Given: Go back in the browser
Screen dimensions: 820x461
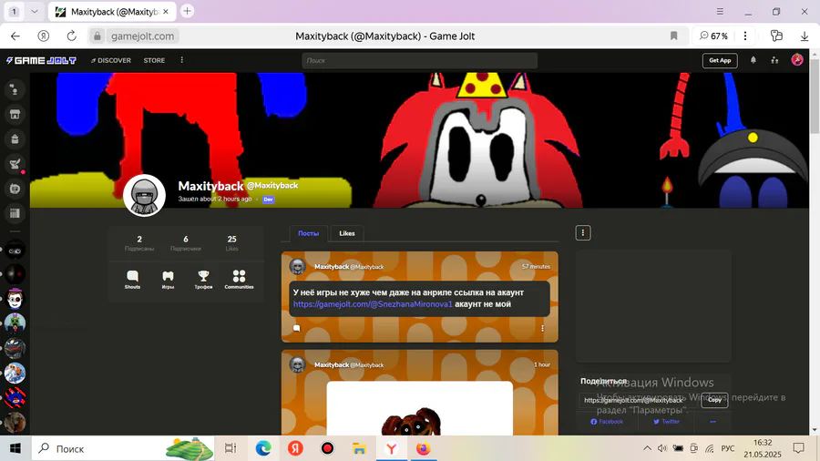Looking at the screenshot, I should point(15,36).
